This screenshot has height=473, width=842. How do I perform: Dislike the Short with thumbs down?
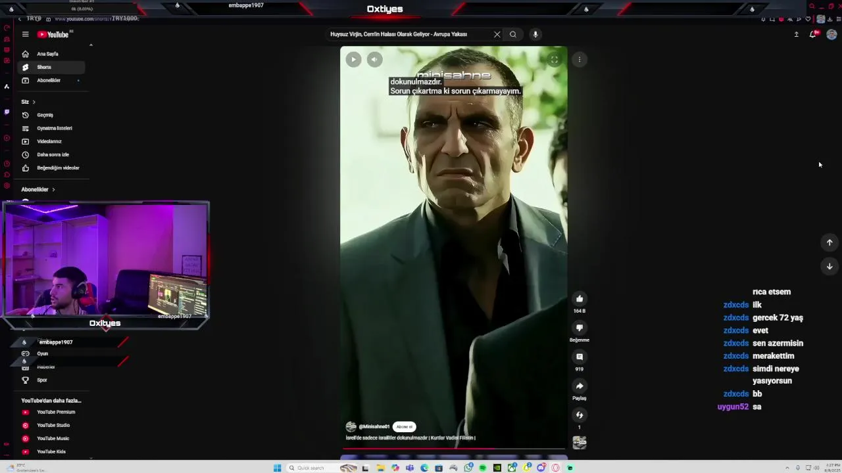pos(580,328)
